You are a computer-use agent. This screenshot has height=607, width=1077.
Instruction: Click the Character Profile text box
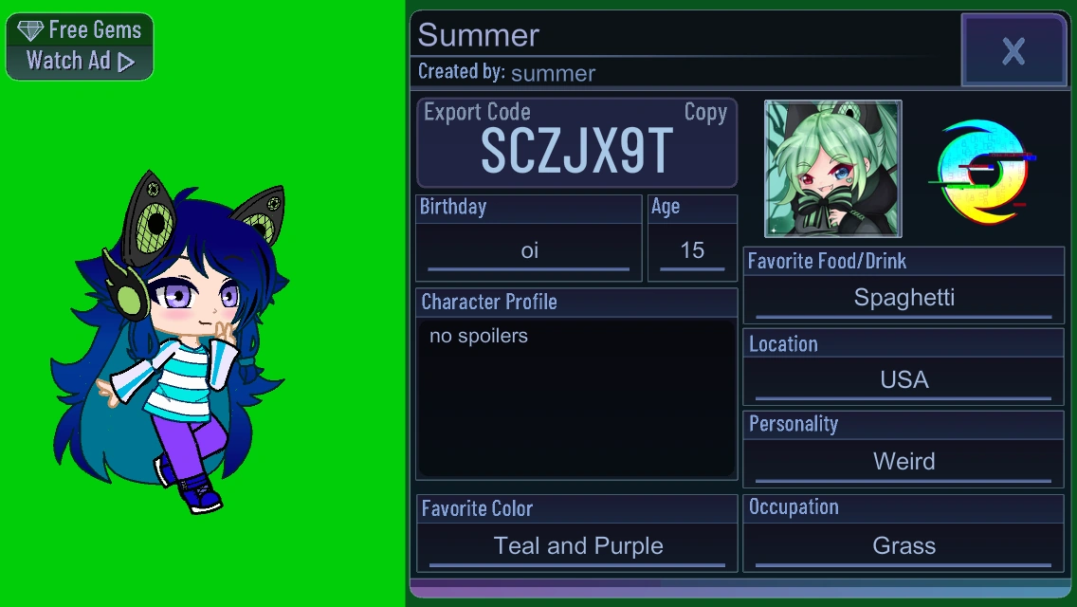pyautogui.click(x=576, y=398)
